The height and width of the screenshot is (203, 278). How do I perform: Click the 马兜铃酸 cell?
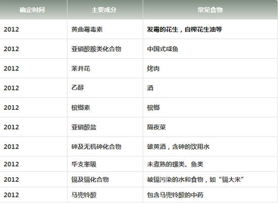point(105,195)
